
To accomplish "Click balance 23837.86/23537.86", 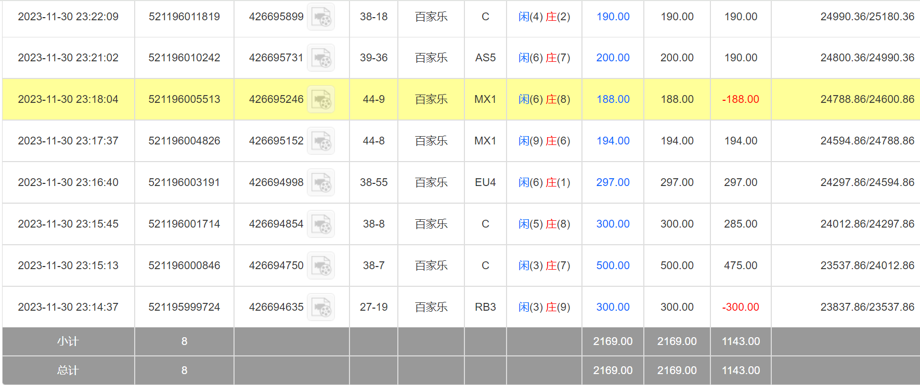I will pos(867,307).
